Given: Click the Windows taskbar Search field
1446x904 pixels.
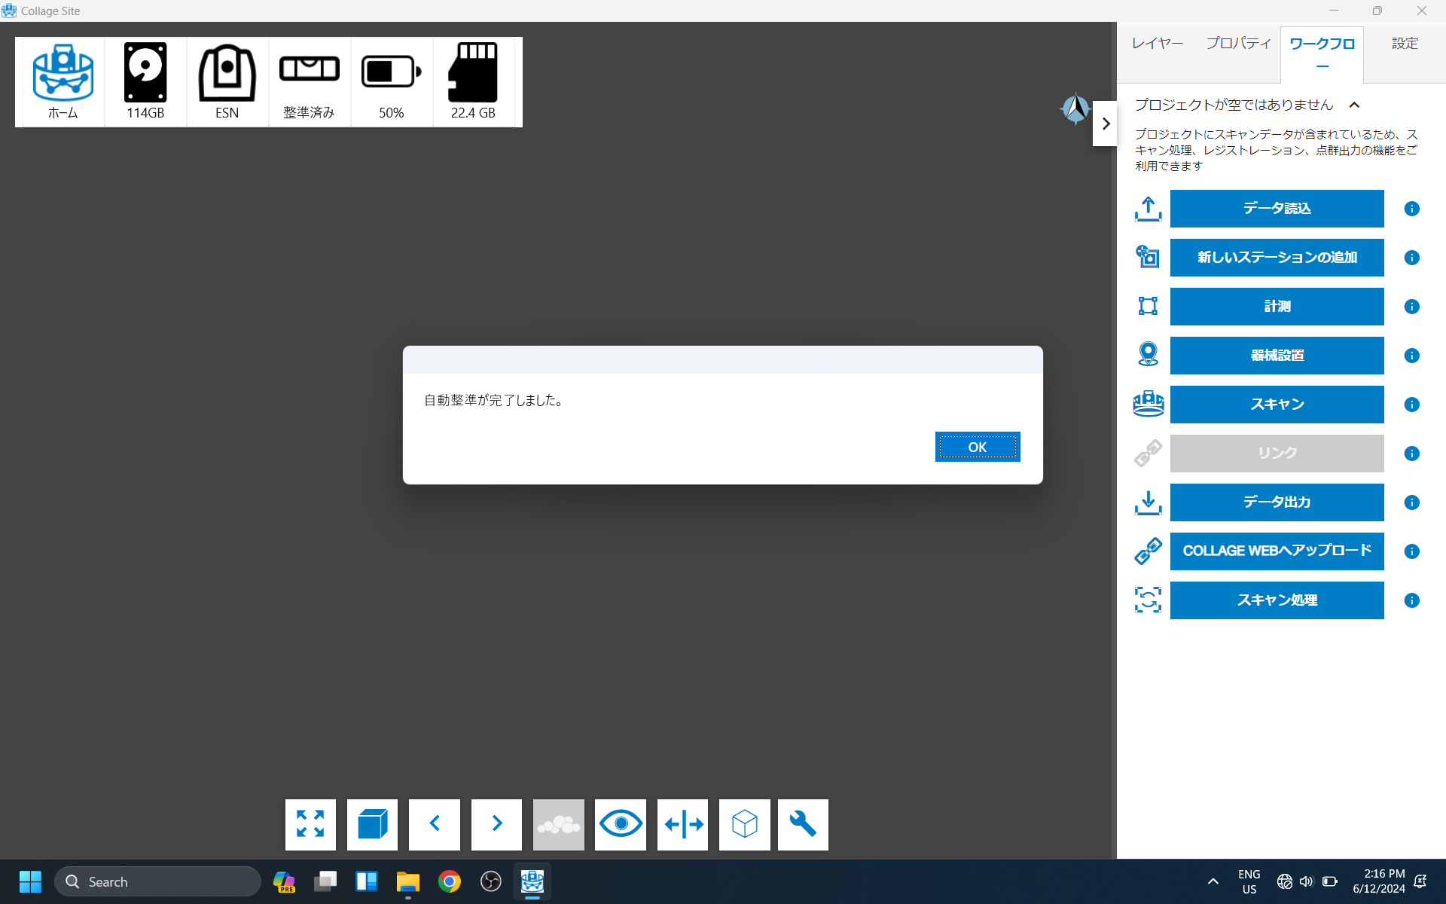Looking at the screenshot, I should tap(158, 881).
